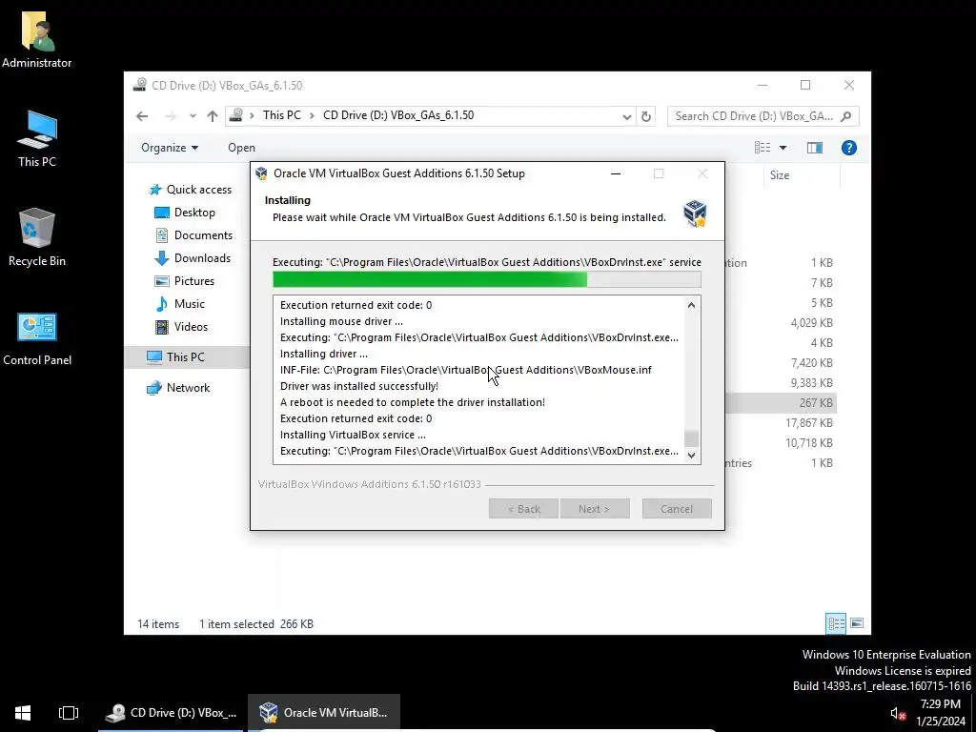976x732 pixels.
Task: Select the 4,029 KB file row
Action: pos(780,322)
